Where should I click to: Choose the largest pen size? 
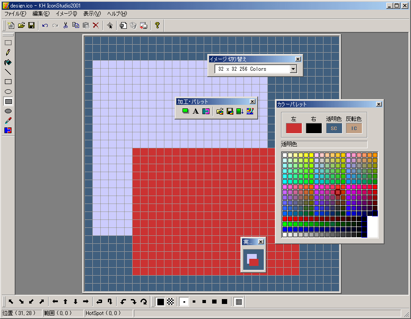(x=225, y=302)
